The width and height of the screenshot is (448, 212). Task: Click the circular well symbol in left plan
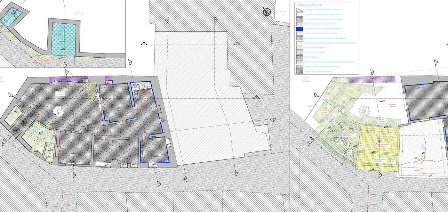59,111
